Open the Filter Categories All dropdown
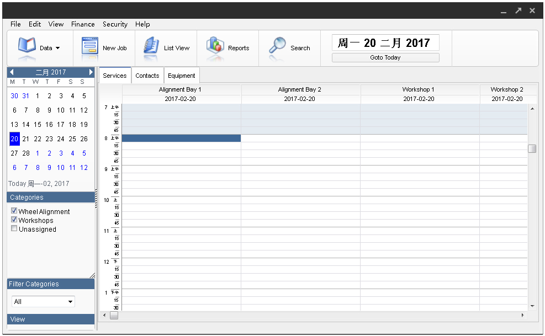Screen dimensions: 545x336 point(43,302)
